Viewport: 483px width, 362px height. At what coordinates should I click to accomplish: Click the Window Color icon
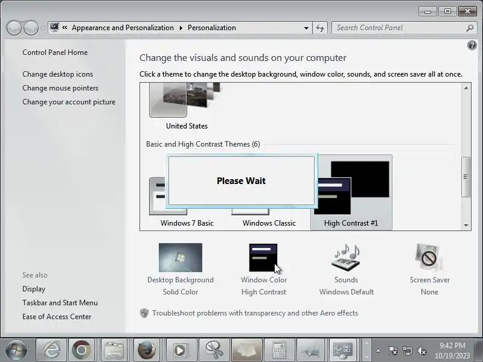click(x=263, y=258)
